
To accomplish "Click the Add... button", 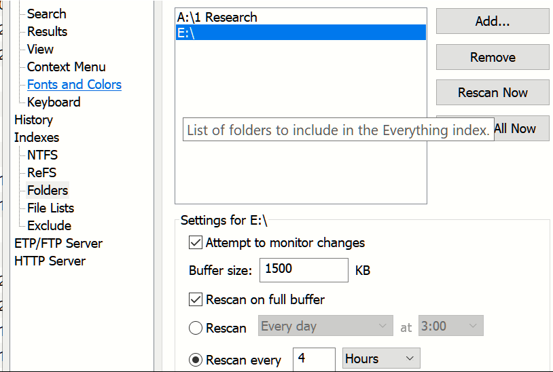I will 493,21.
